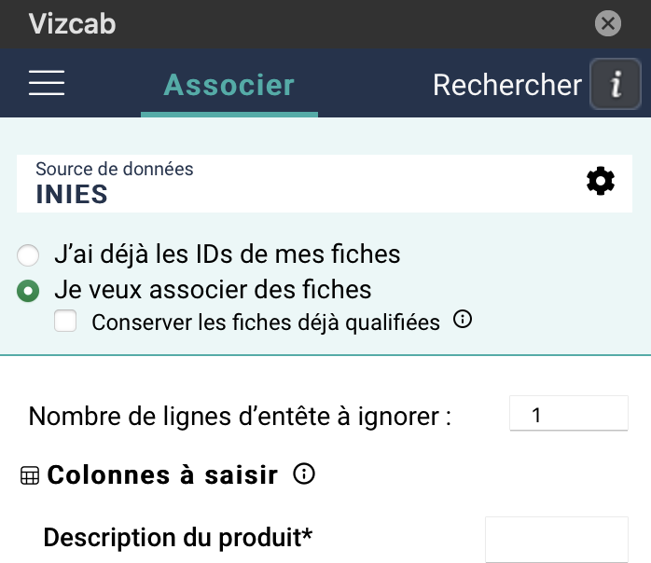Click the 'Description du produit*' label
651x563 pixels.
point(177,538)
